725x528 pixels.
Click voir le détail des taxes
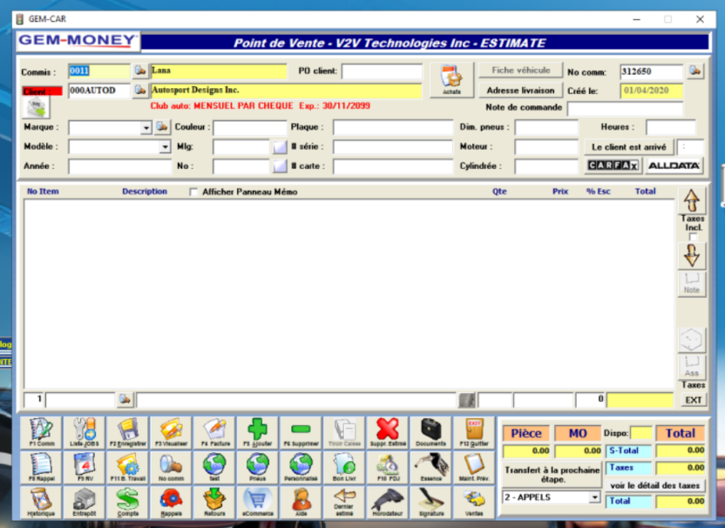pos(654,485)
